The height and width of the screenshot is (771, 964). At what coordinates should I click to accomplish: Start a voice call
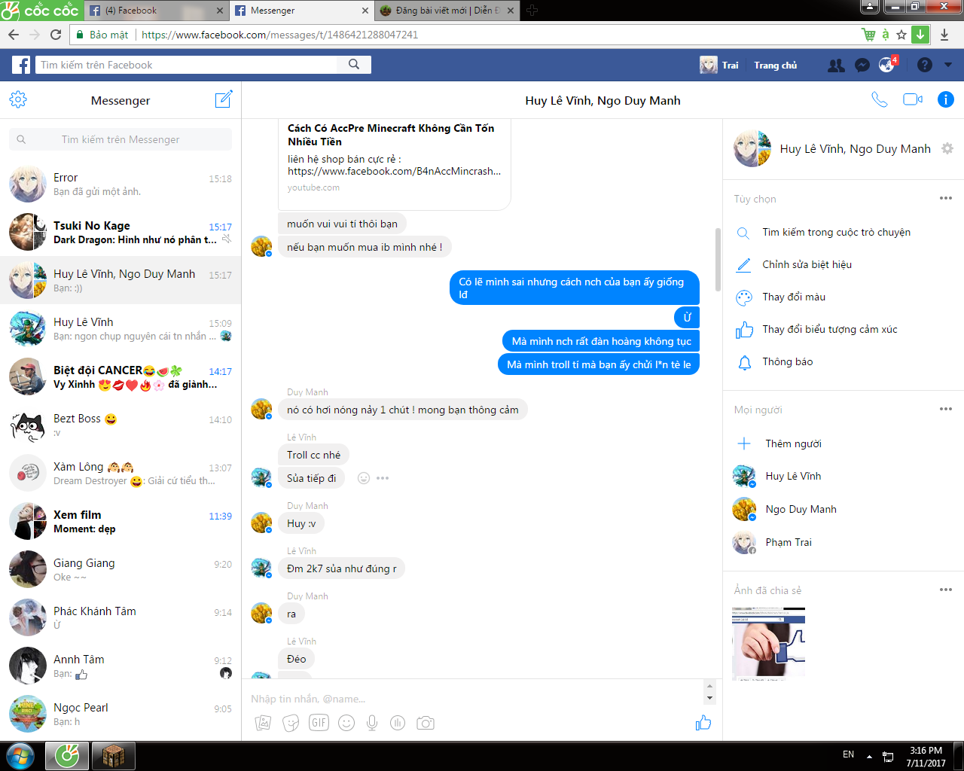pyautogui.click(x=879, y=99)
